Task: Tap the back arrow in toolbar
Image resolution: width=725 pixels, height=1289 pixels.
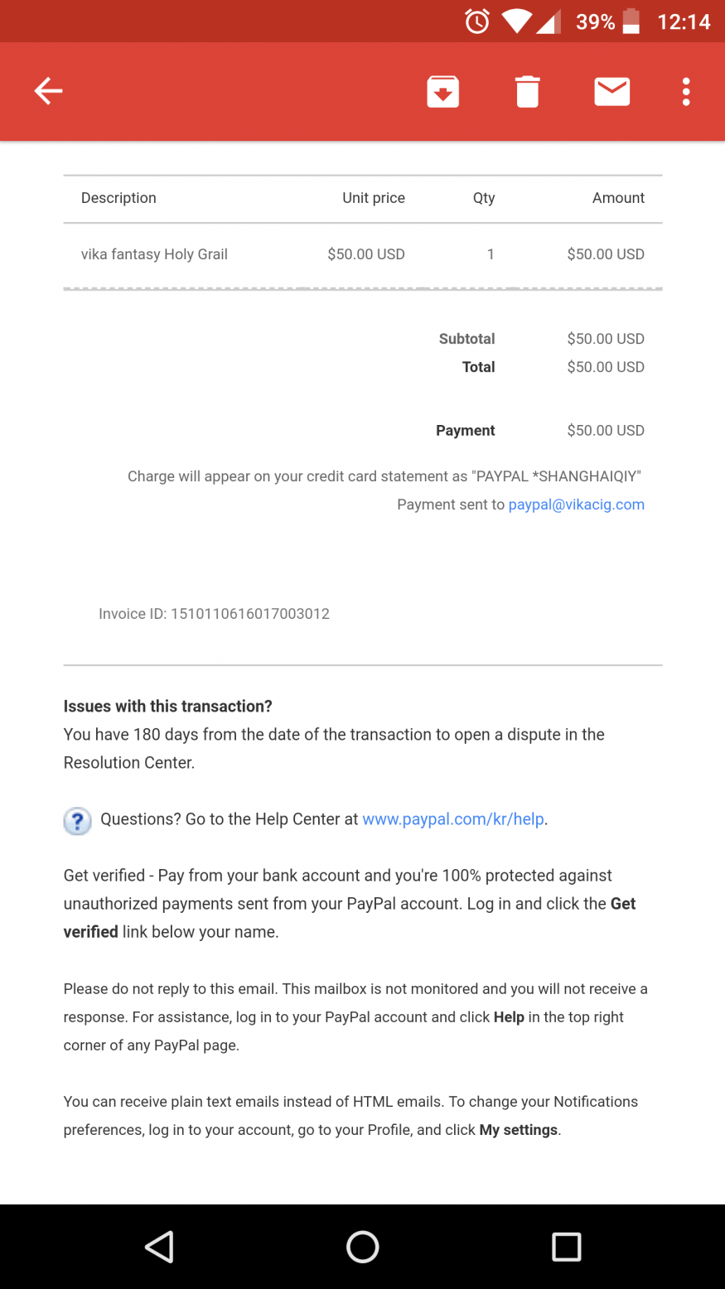Action: click(x=48, y=91)
